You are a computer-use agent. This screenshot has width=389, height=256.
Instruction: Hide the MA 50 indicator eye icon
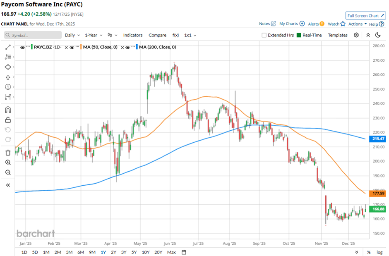click(72, 47)
